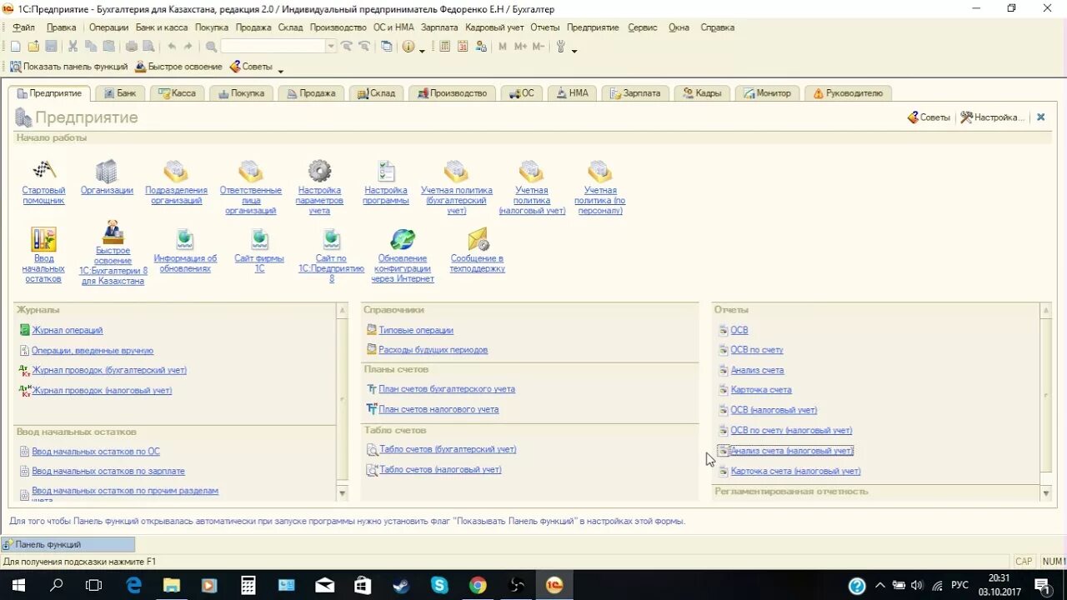The height and width of the screenshot is (600, 1067).
Task: Open the ОСВ по счету report link
Action: point(757,351)
